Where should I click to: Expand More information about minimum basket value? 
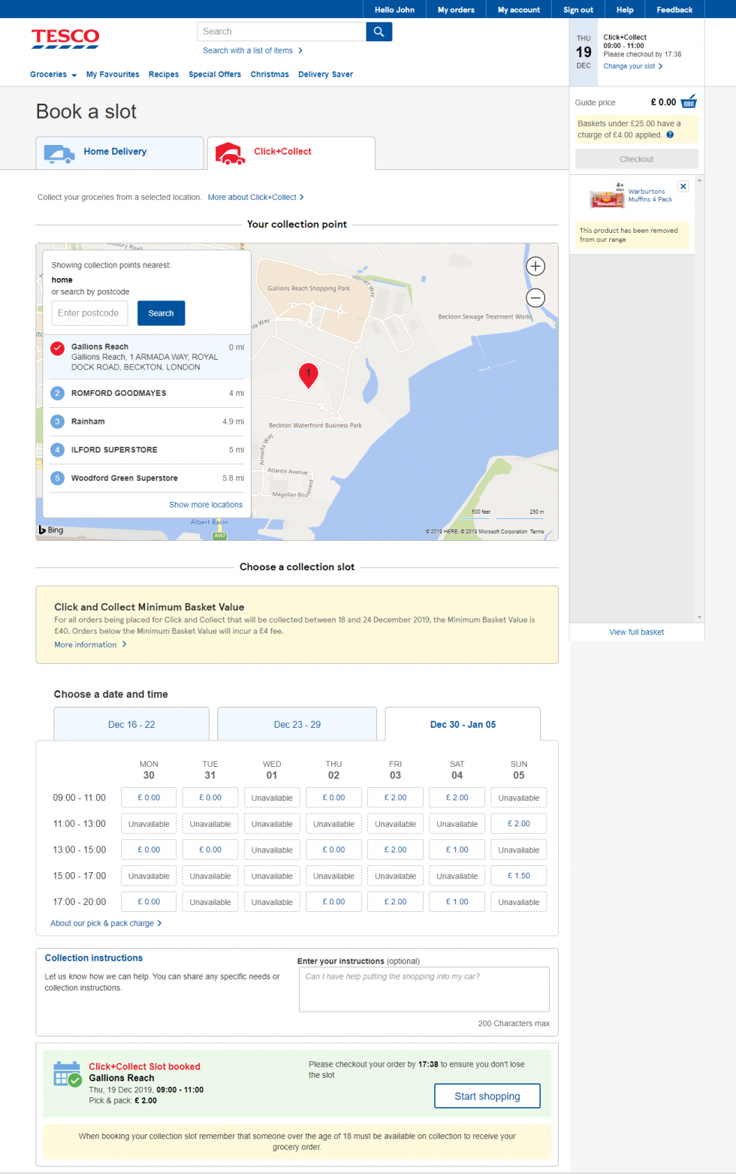click(x=86, y=644)
